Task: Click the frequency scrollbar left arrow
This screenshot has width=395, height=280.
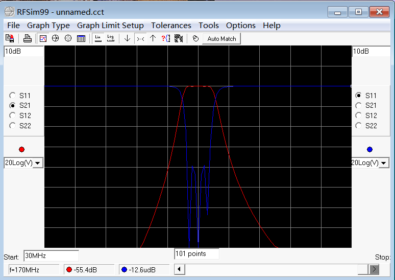Action: (x=180, y=269)
